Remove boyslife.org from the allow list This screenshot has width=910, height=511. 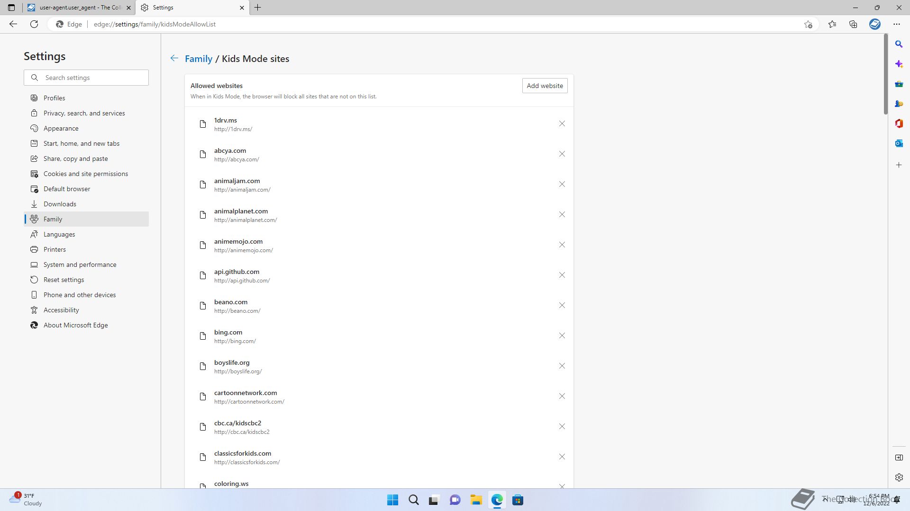562,366
